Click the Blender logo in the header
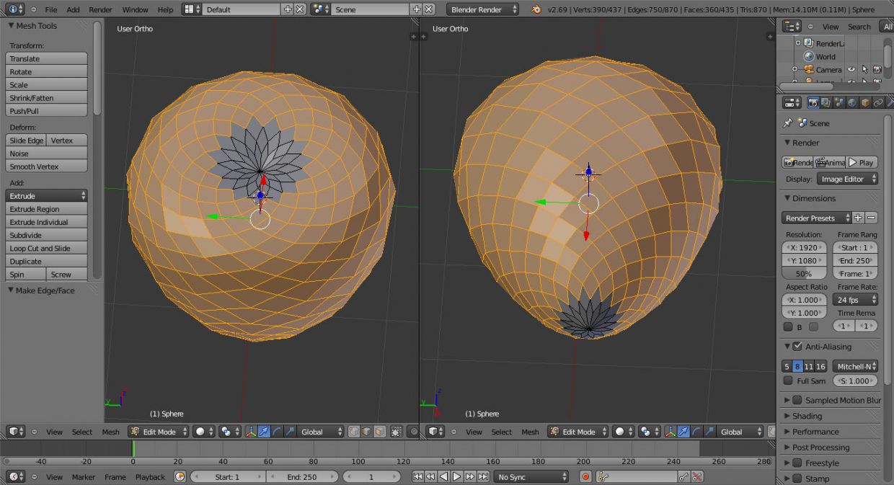The height and width of the screenshot is (485, 894). [536, 9]
